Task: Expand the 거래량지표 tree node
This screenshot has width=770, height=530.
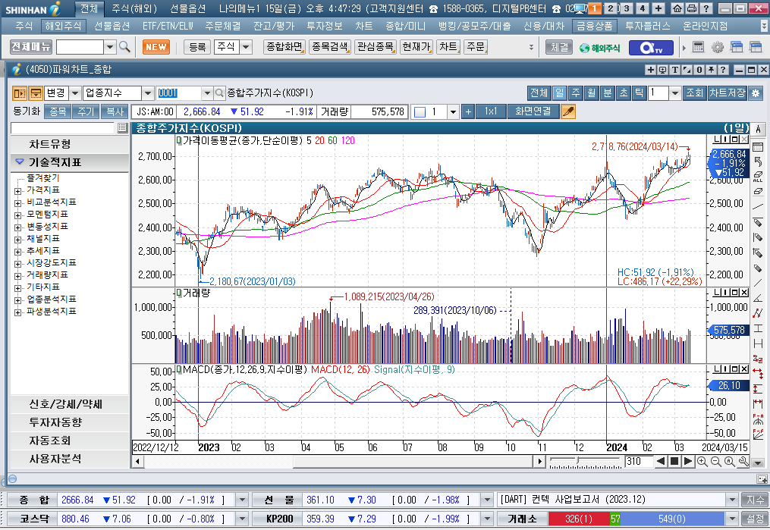Action: coord(17,276)
